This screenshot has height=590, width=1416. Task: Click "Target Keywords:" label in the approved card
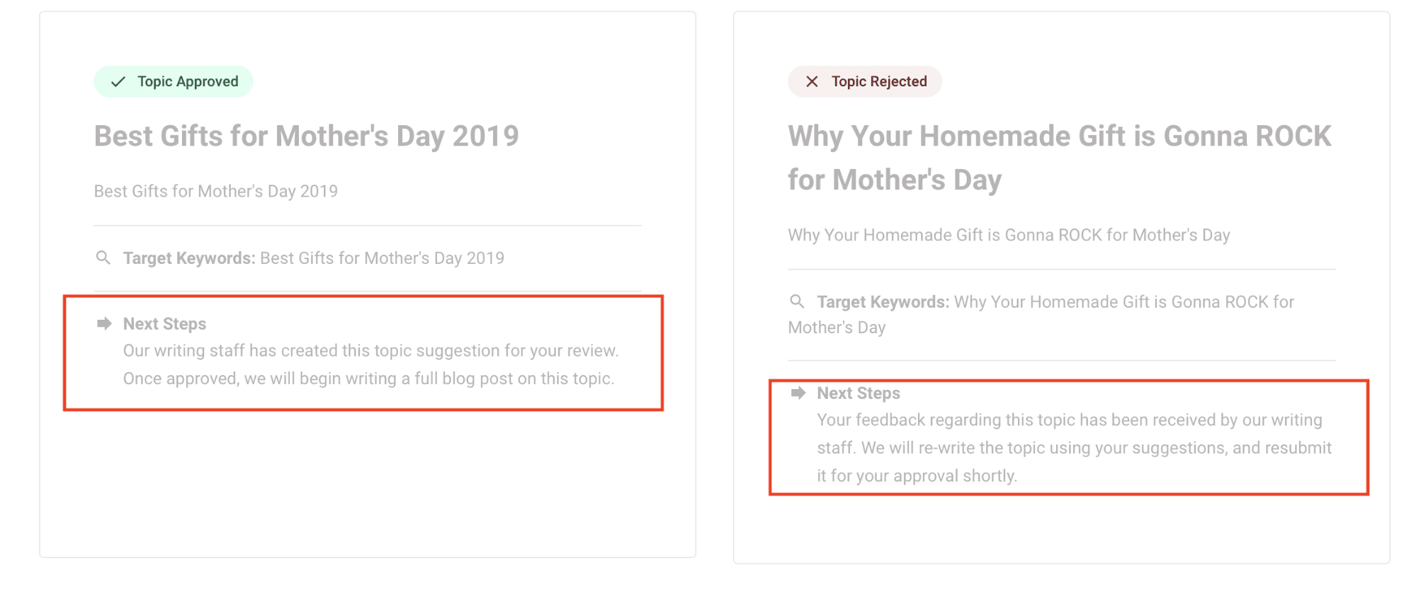[x=188, y=258]
